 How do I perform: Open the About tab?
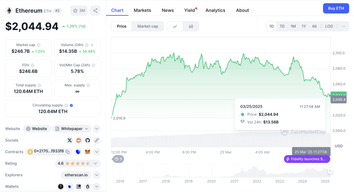click(x=242, y=10)
